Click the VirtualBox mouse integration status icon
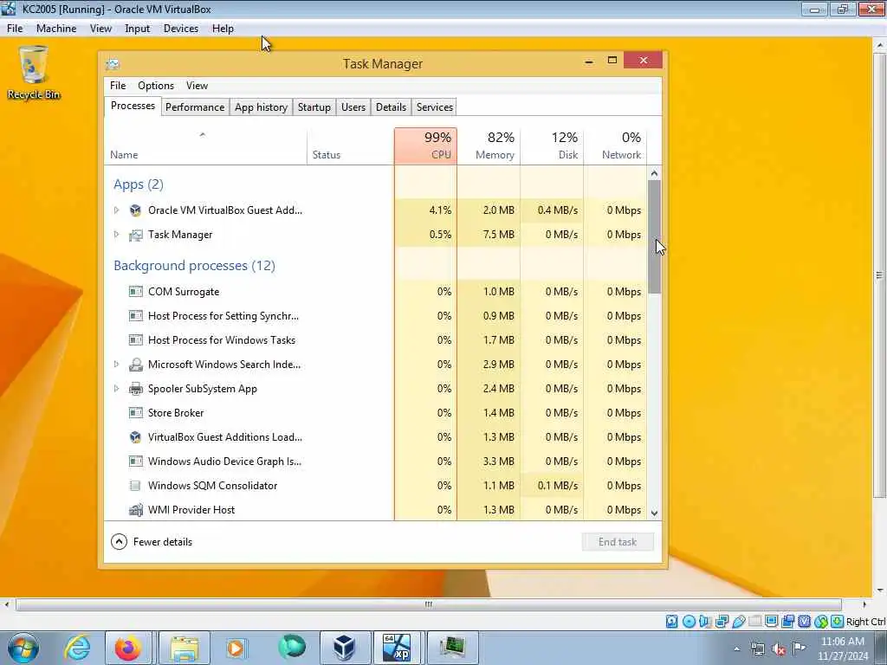The height and width of the screenshot is (665, 887). (821, 622)
